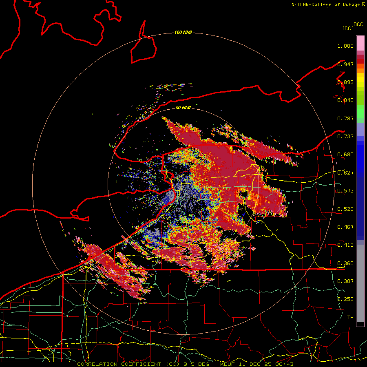Viewport: 367px width, 367px height.
Task: Select the 0.307 scale value
Action: tap(345, 281)
